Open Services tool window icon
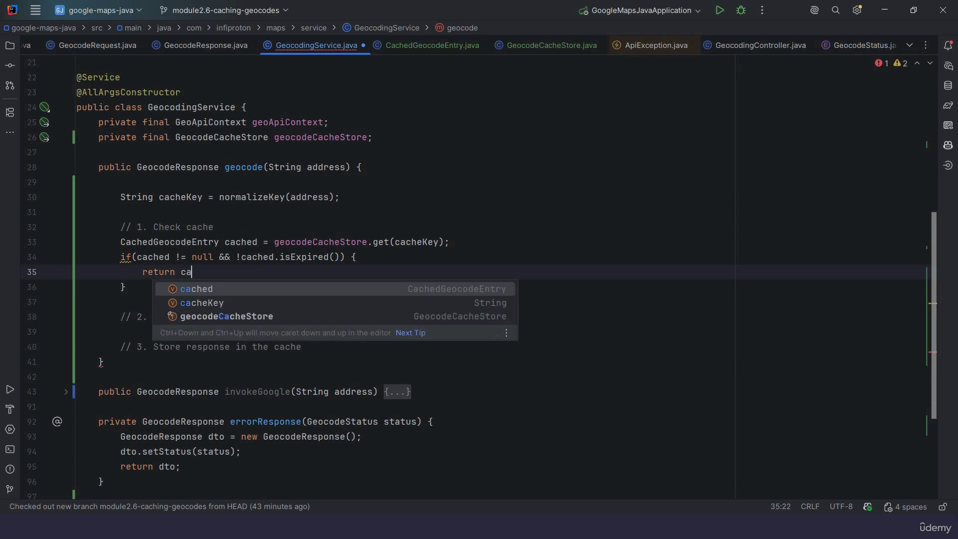 pyautogui.click(x=10, y=429)
